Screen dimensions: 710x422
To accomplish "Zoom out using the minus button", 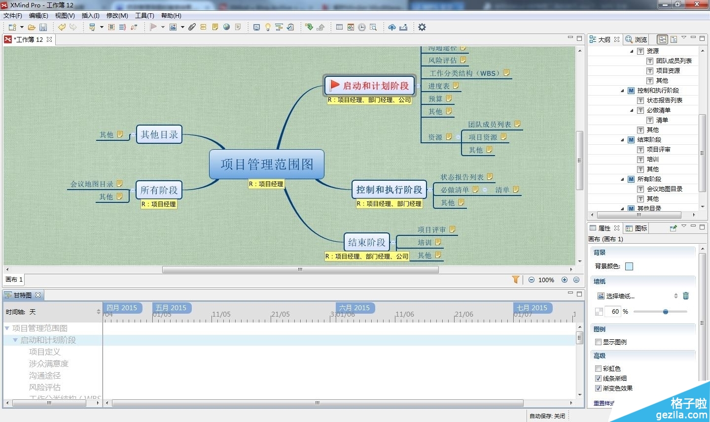I will tap(532, 280).
